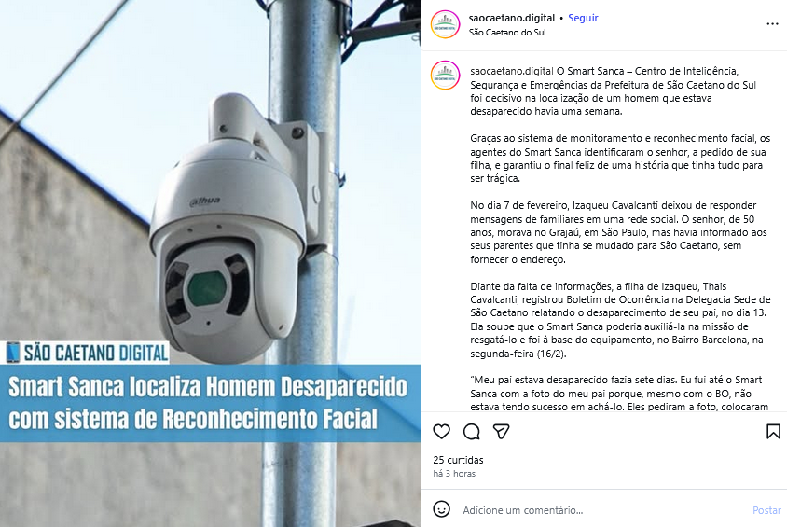This screenshot has height=527, width=787.
Task: Open comments via speech bubble icon
Action: pyautogui.click(x=471, y=431)
